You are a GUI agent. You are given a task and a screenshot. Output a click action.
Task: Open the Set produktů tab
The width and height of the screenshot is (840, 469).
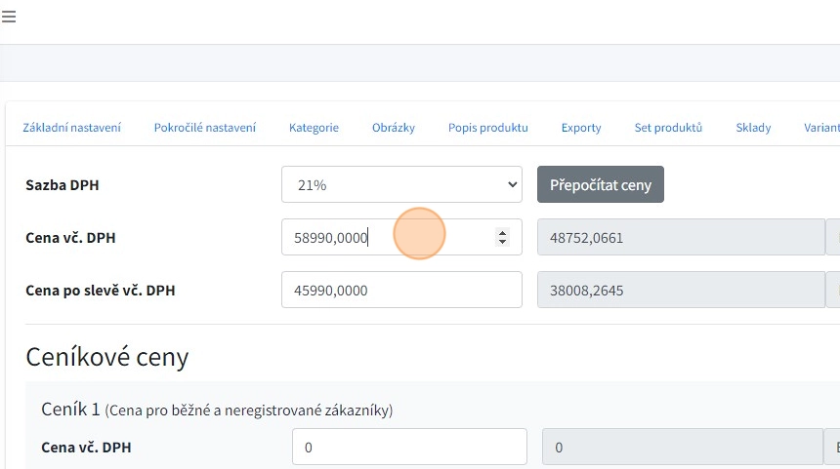click(x=668, y=128)
